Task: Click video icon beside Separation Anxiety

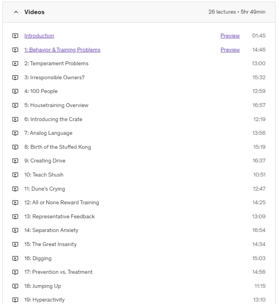Action: click(x=15, y=230)
